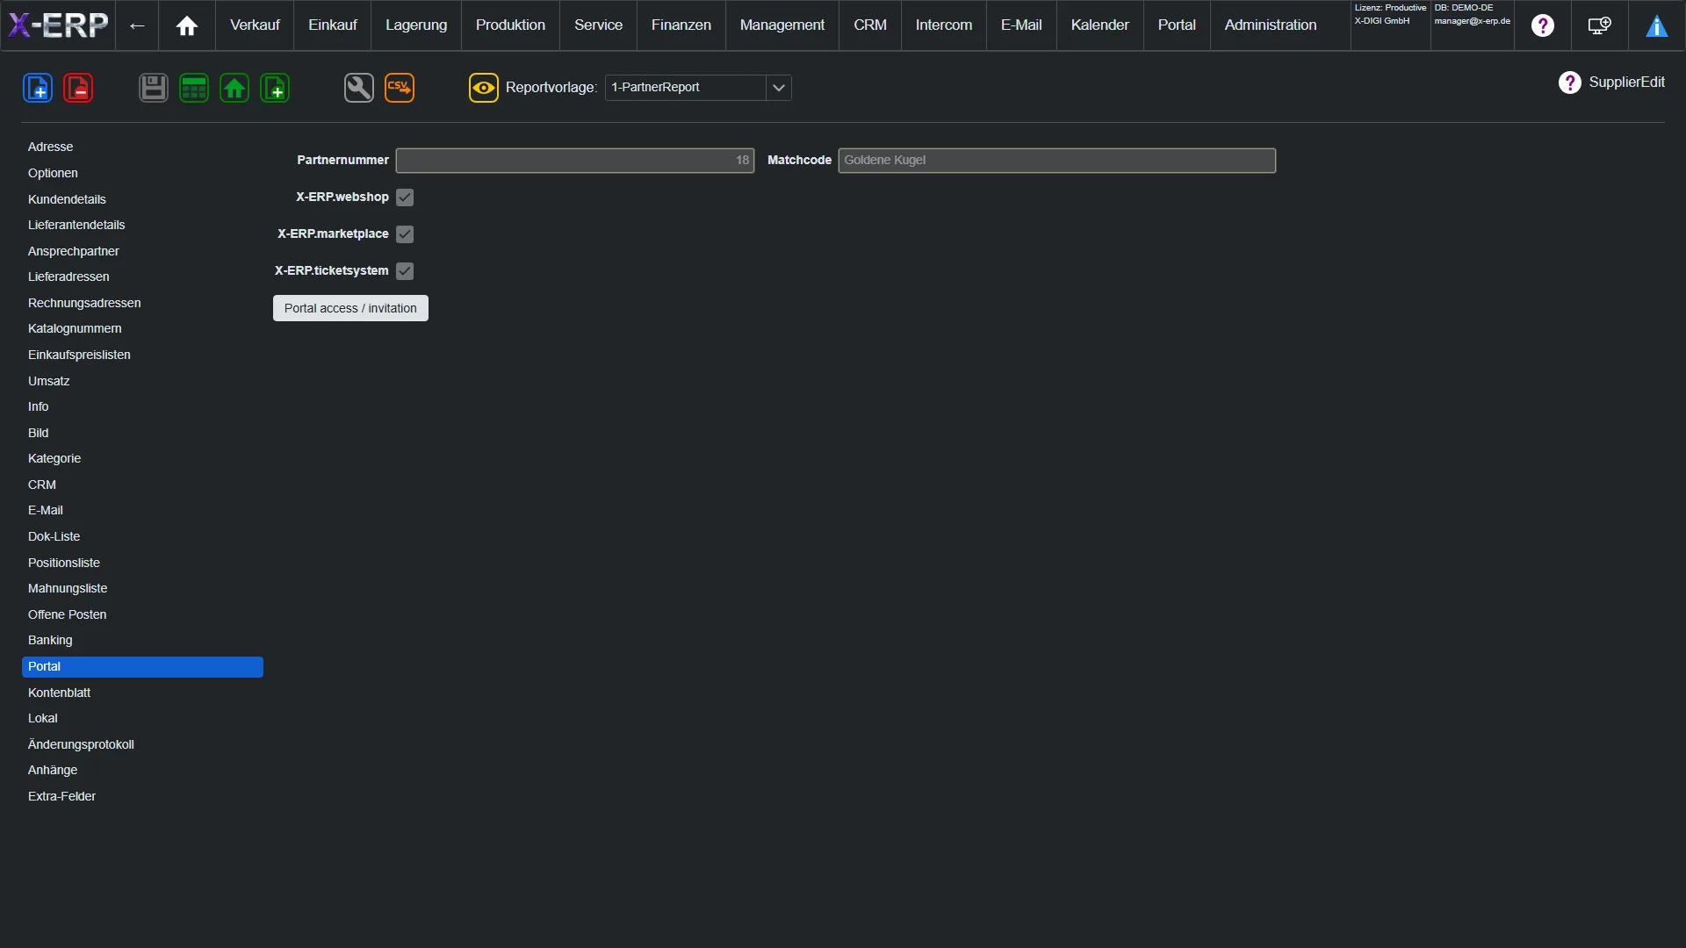This screenshot has width=1686, height=948.
Task: Open the 1-PartnerReport combo box
Action: [x=698, y=88]
